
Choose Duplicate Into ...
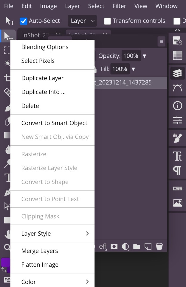click(52, 92)
